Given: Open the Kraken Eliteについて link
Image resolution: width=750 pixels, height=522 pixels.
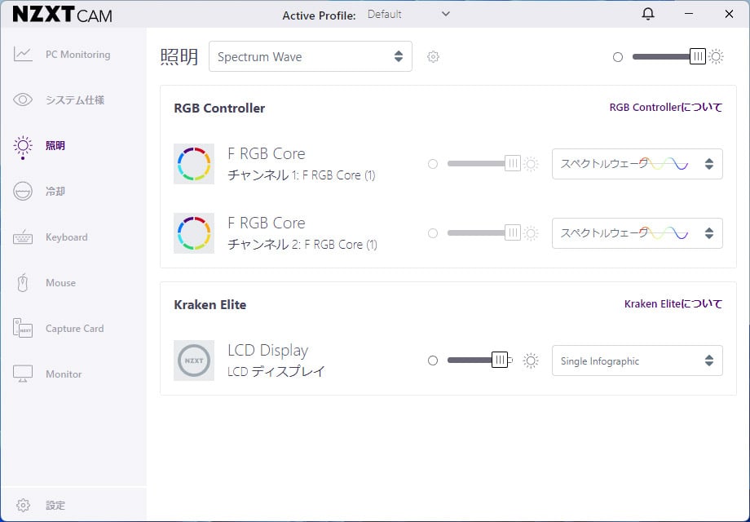Looking at the screenshot, I should pyautogui.click(x=673, y=304).
